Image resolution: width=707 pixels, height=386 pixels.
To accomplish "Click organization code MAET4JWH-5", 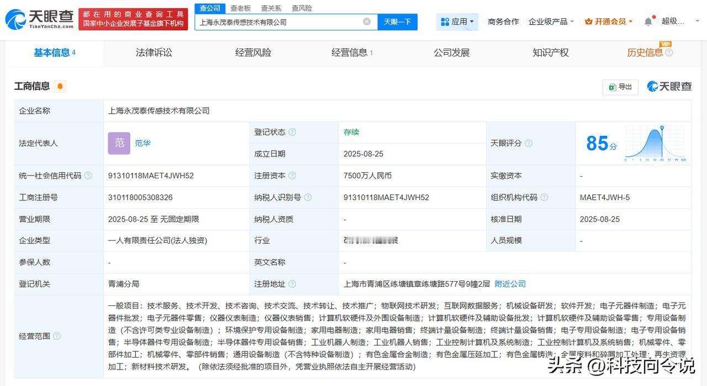I will (x=605, y=197).
